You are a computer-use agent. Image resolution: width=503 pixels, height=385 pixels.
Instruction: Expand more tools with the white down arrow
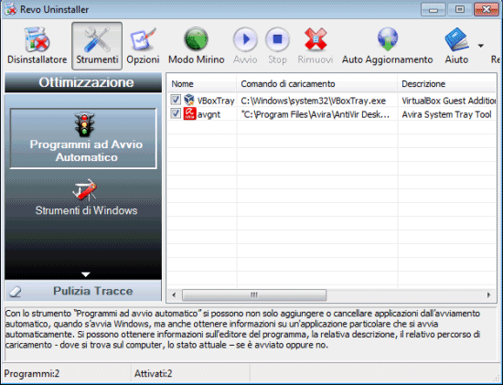click(86, 274)
